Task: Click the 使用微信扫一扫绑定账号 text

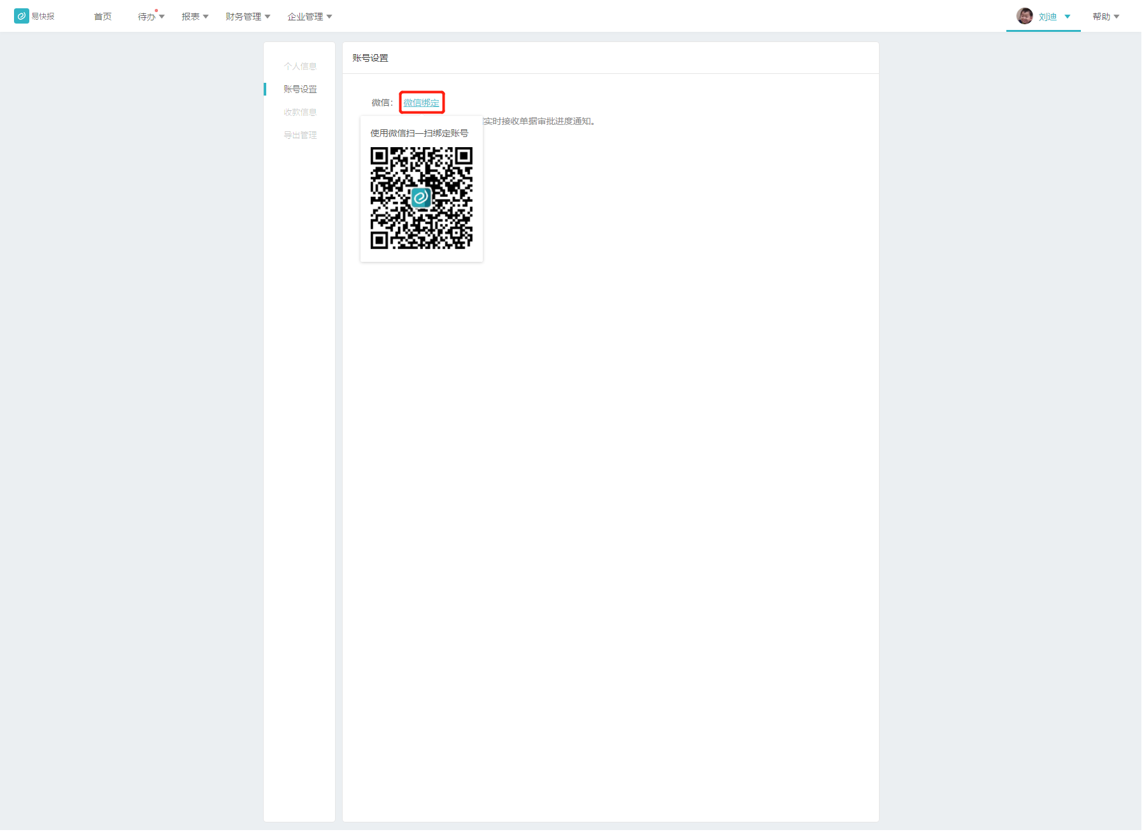Action: (419, 133)
